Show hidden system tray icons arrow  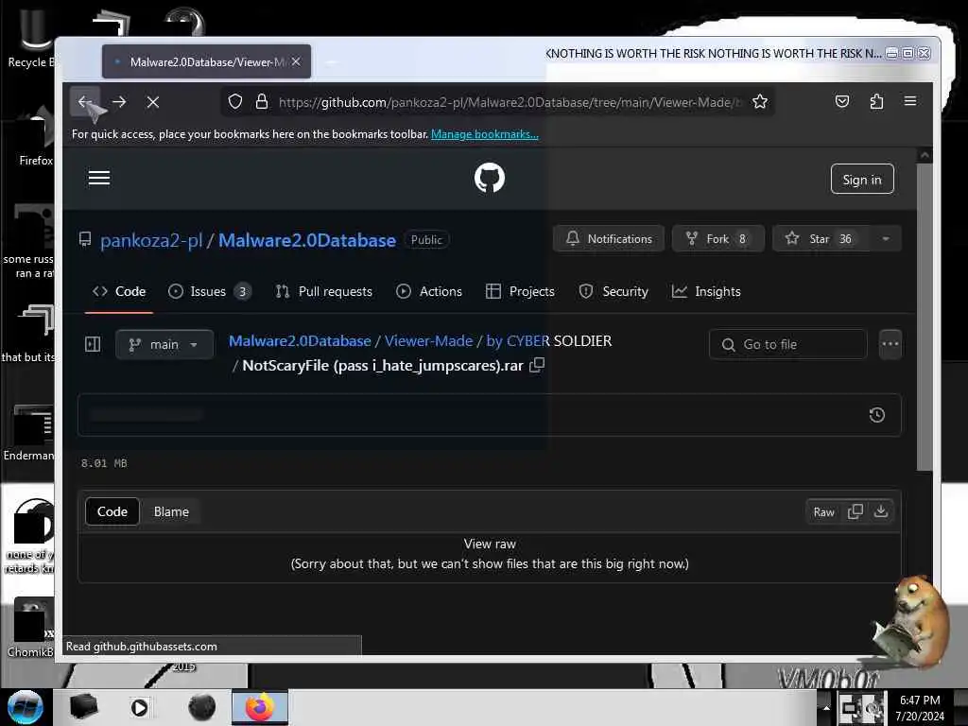click(x=826, y=708)
